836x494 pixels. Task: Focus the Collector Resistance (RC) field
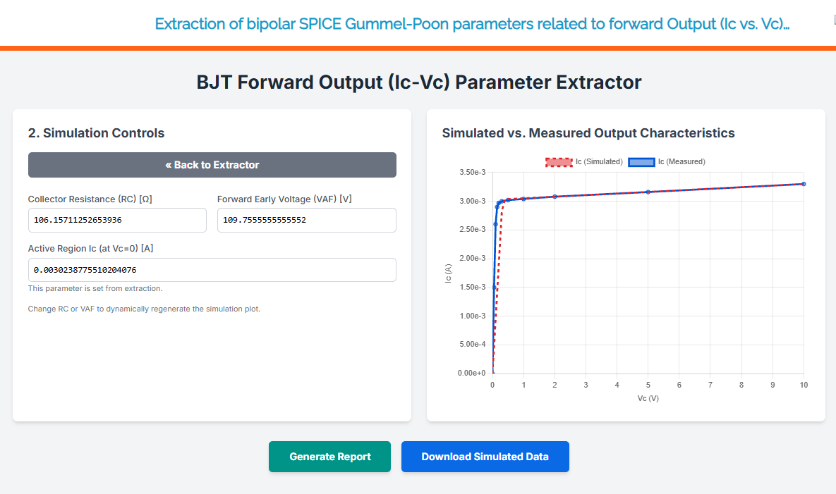click(117, 220)
